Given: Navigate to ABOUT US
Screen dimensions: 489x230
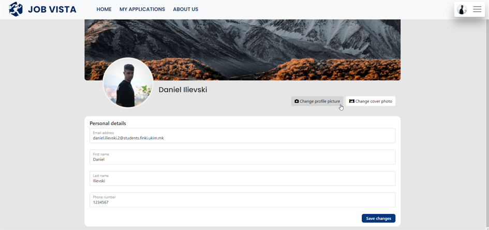Looking at the screenshot, I should [185, 9].
